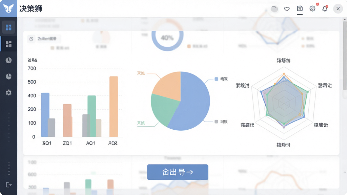The width and height of the screenshot is (347, 195).
Task: Click the heart favorites icon
Action: tap(287, 9)
